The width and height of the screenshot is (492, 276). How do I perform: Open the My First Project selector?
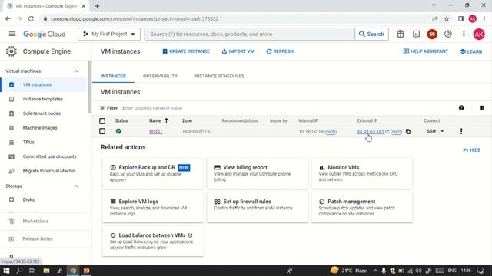(109, 34)
